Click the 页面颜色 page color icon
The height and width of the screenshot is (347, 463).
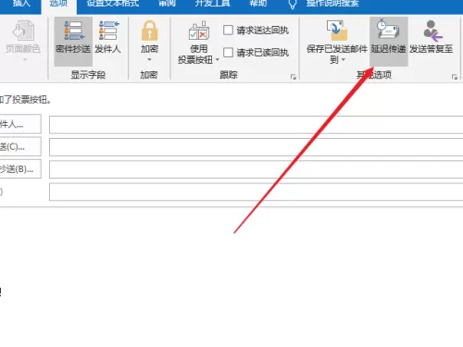pos(23,31)
